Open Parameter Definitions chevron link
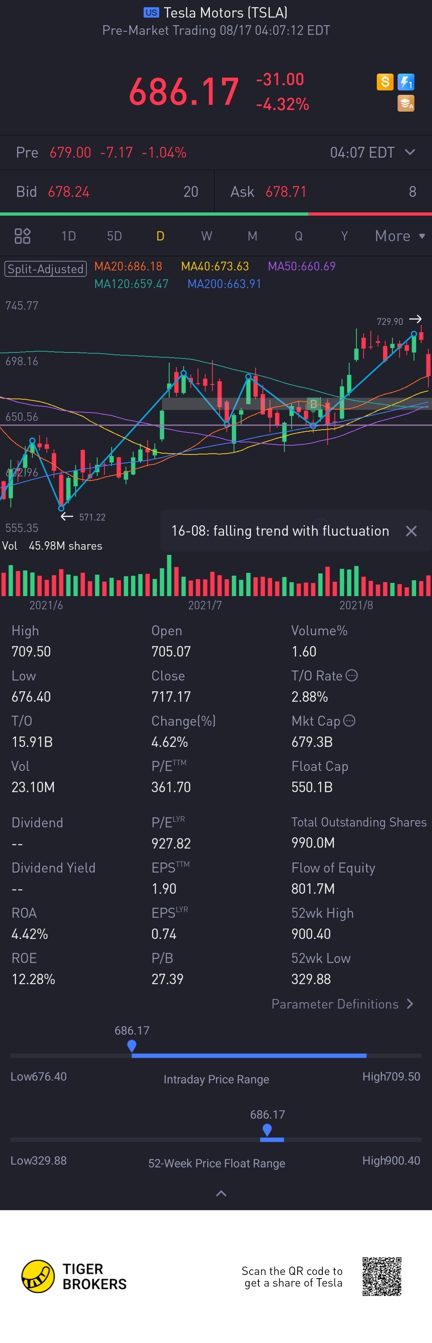The width and height of the screenshot is (432, 1343). pyautogui.click(x=342, y=1004)
